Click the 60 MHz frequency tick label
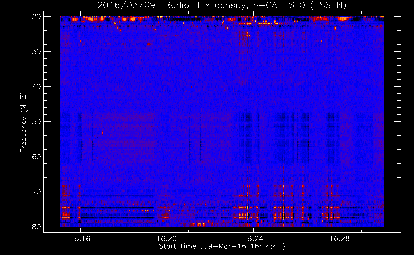 [x=37, y=157]
